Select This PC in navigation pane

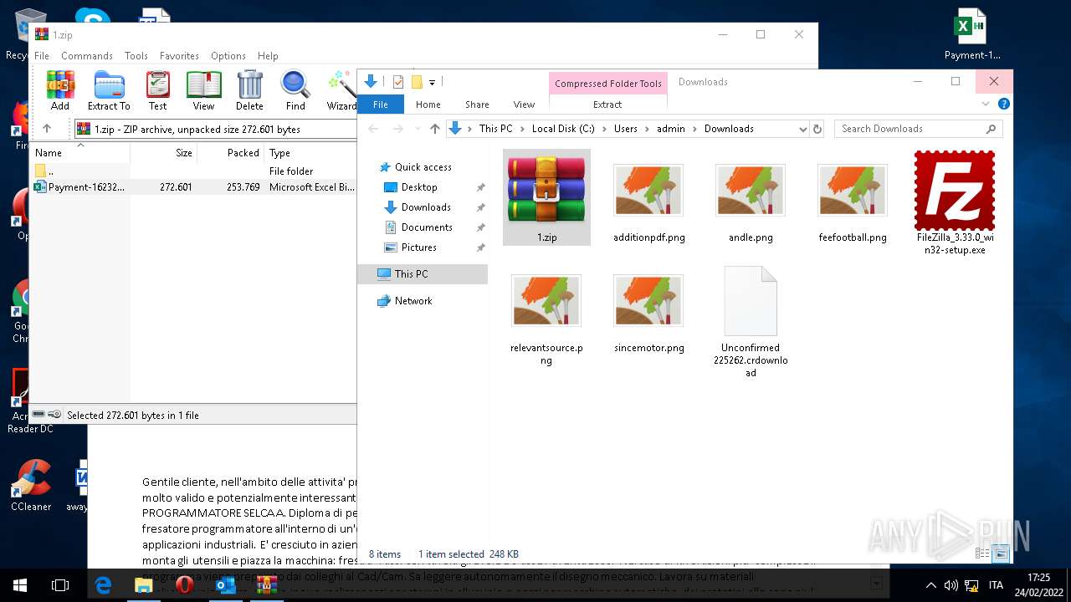click(423, 274)
